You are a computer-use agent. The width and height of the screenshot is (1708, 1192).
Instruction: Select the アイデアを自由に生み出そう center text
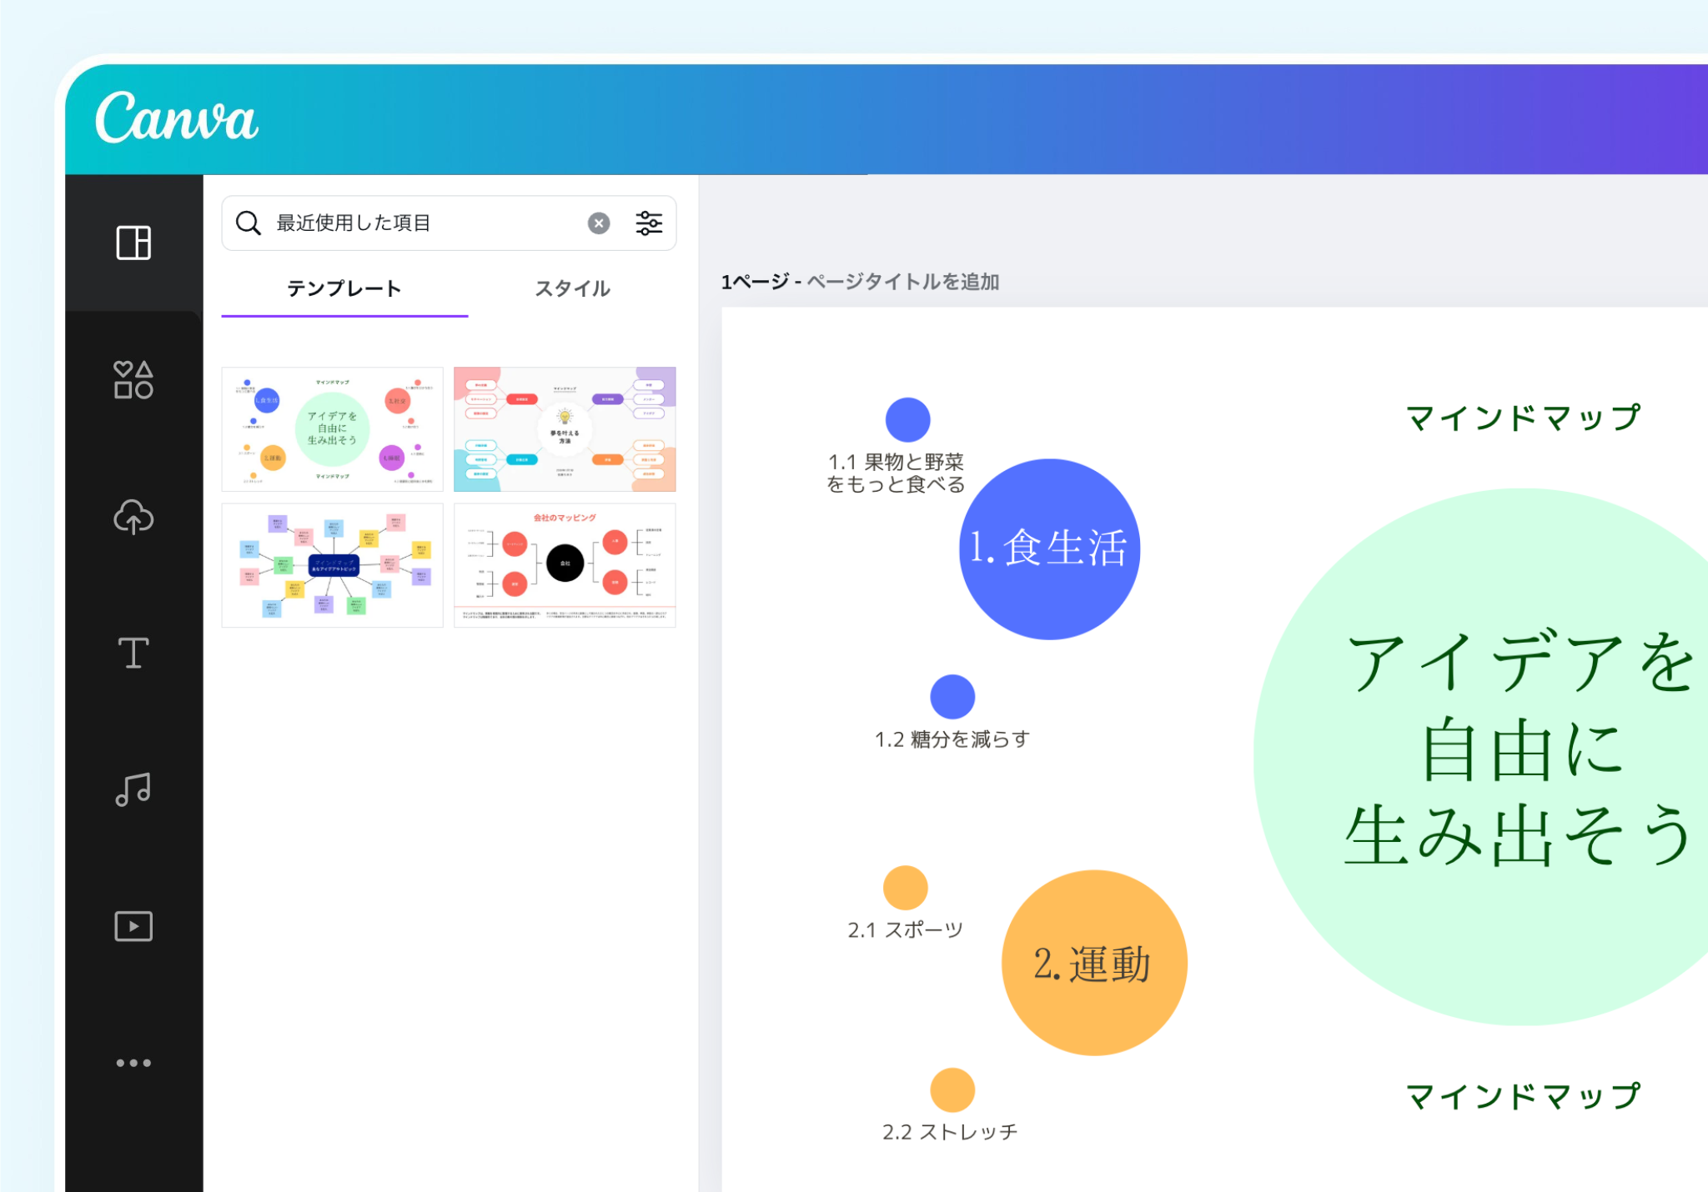point(1520,748)
